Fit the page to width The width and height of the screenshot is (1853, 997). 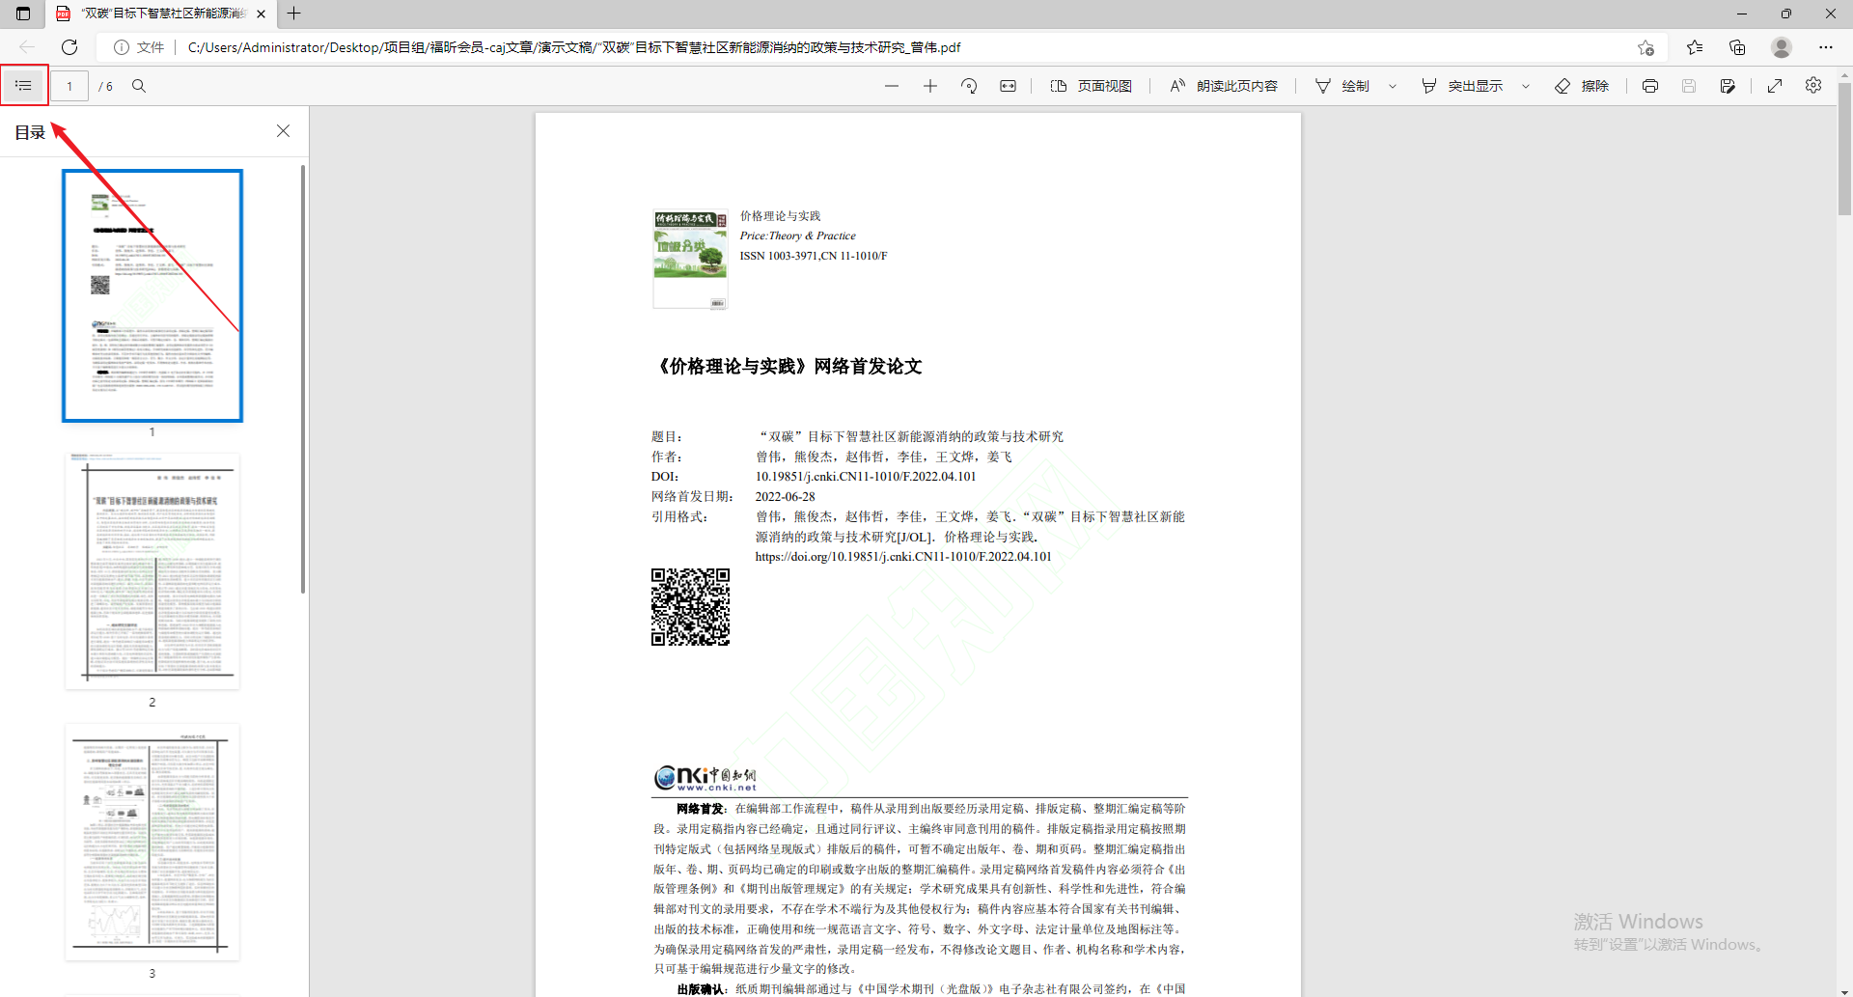pyautogui.click(x=1008, y=85)
